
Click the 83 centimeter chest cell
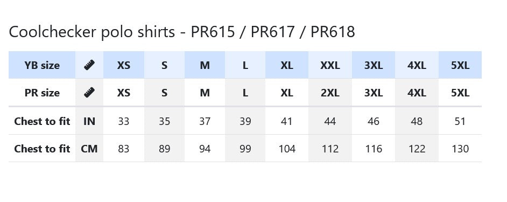click(x=124, y=149)
